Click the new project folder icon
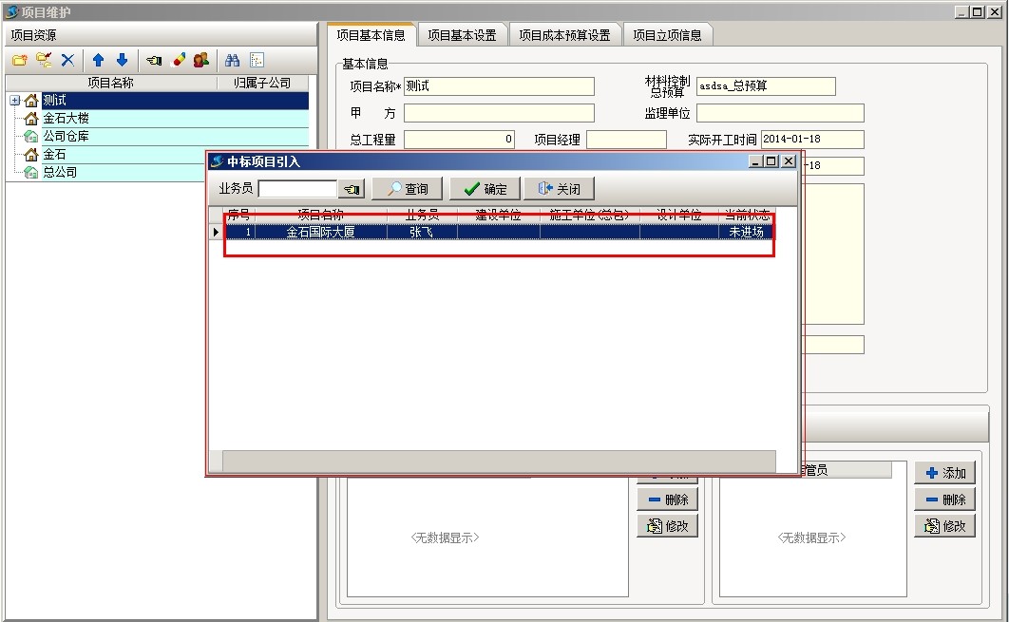The image size is (1009, 622). pos(19,60)
